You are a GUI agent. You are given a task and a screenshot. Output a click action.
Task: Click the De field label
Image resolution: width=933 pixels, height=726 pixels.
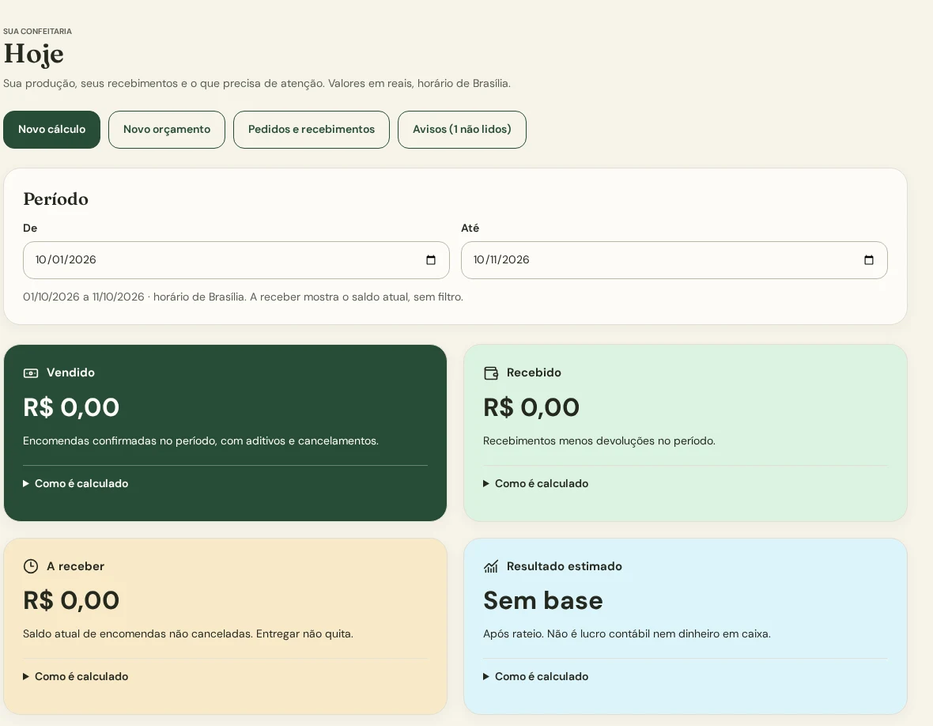[30, 229]
